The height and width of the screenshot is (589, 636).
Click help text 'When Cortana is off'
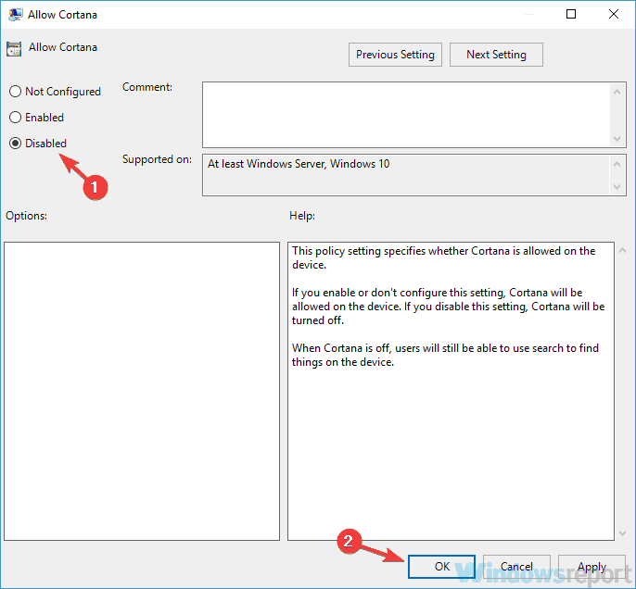[341, 348]
